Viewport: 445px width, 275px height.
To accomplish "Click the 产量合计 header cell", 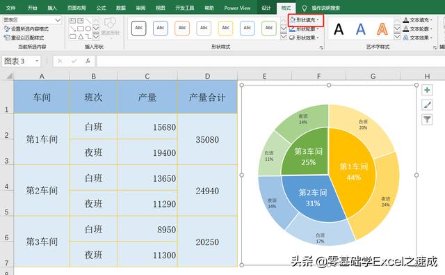I will pos(207,97).
